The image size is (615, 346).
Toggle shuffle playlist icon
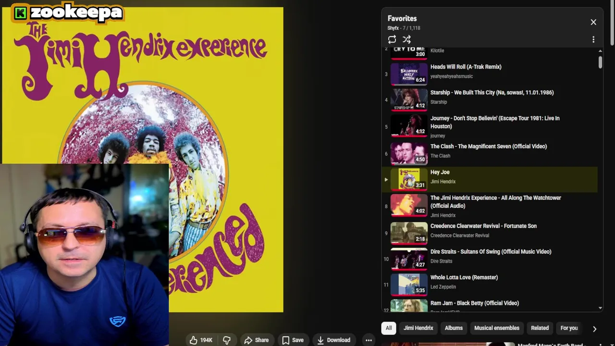406,39
